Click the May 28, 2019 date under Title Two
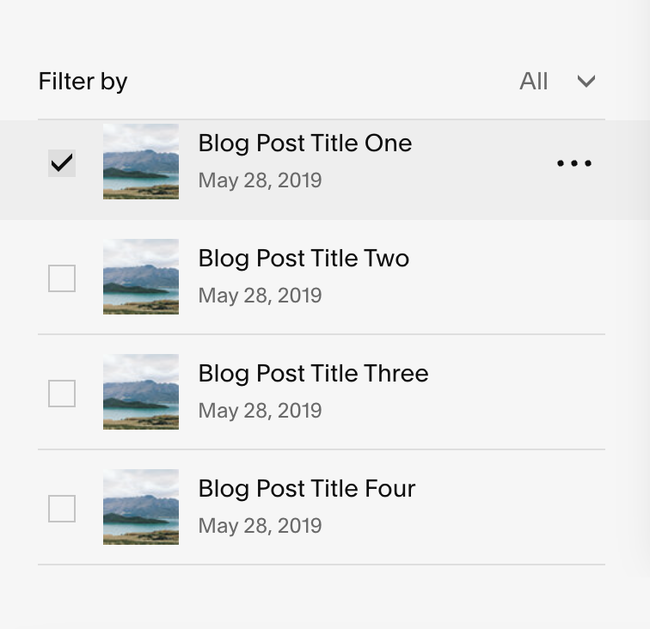 pos(260,296)
